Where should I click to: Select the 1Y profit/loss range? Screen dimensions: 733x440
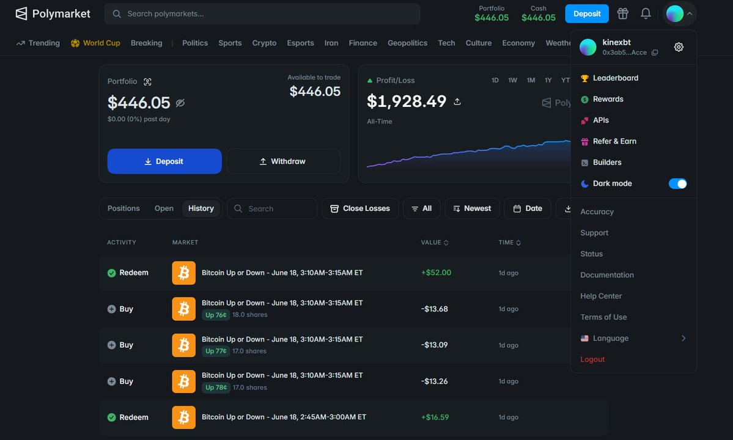(548, 80)
